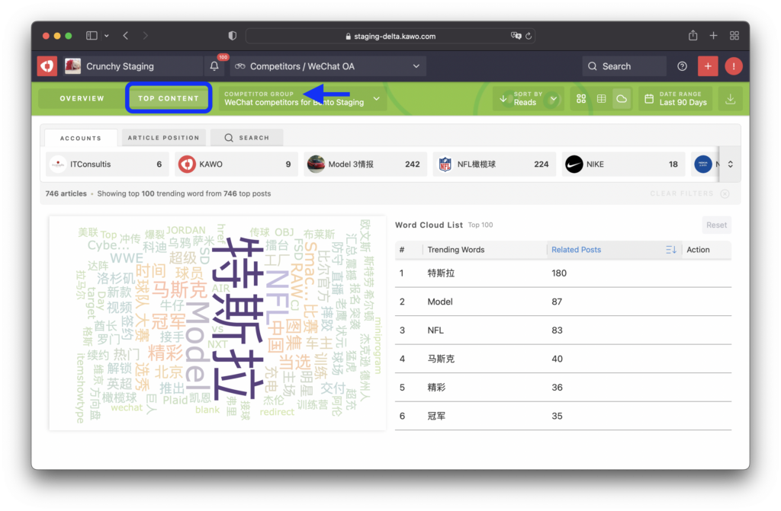Switch to table view icon
This screenshot has width=781, height=511.
click(601, 99)
